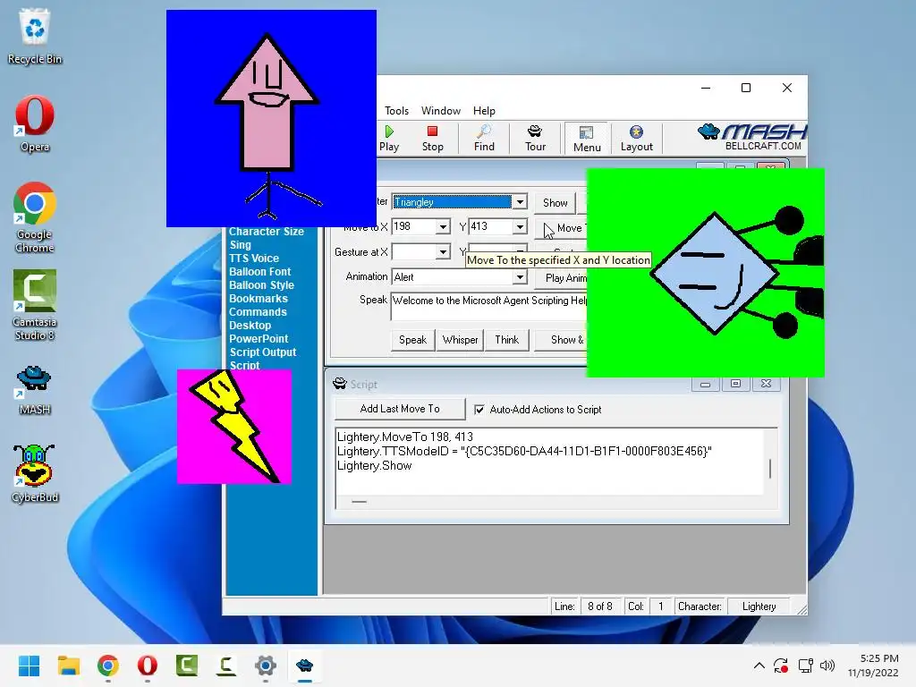Click the Think button
Screen dimensions: 916x687
pos(506,340)
